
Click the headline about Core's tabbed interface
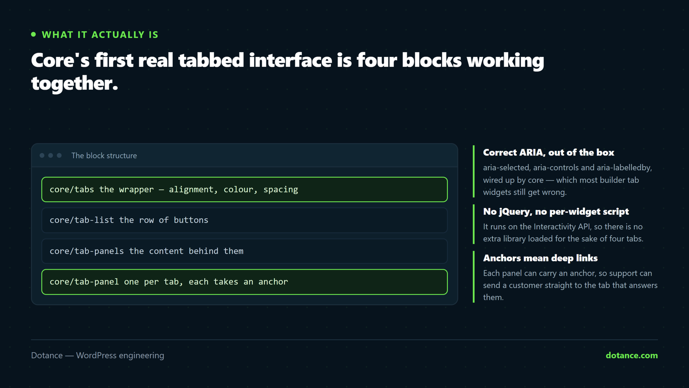click(288, 72)
